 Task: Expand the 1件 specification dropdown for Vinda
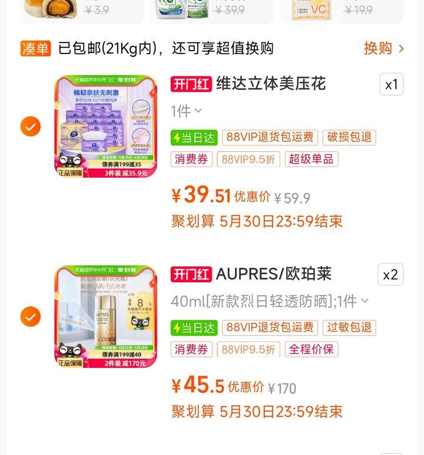[186, 111]
